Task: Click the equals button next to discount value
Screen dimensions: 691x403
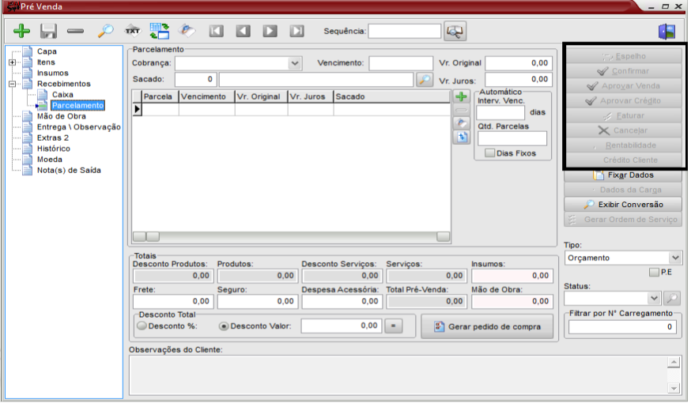Action: tap(394, 326)
